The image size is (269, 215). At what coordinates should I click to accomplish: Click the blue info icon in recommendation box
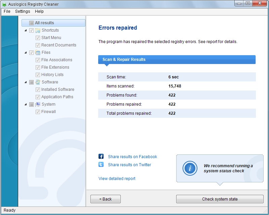pos(190,168)
